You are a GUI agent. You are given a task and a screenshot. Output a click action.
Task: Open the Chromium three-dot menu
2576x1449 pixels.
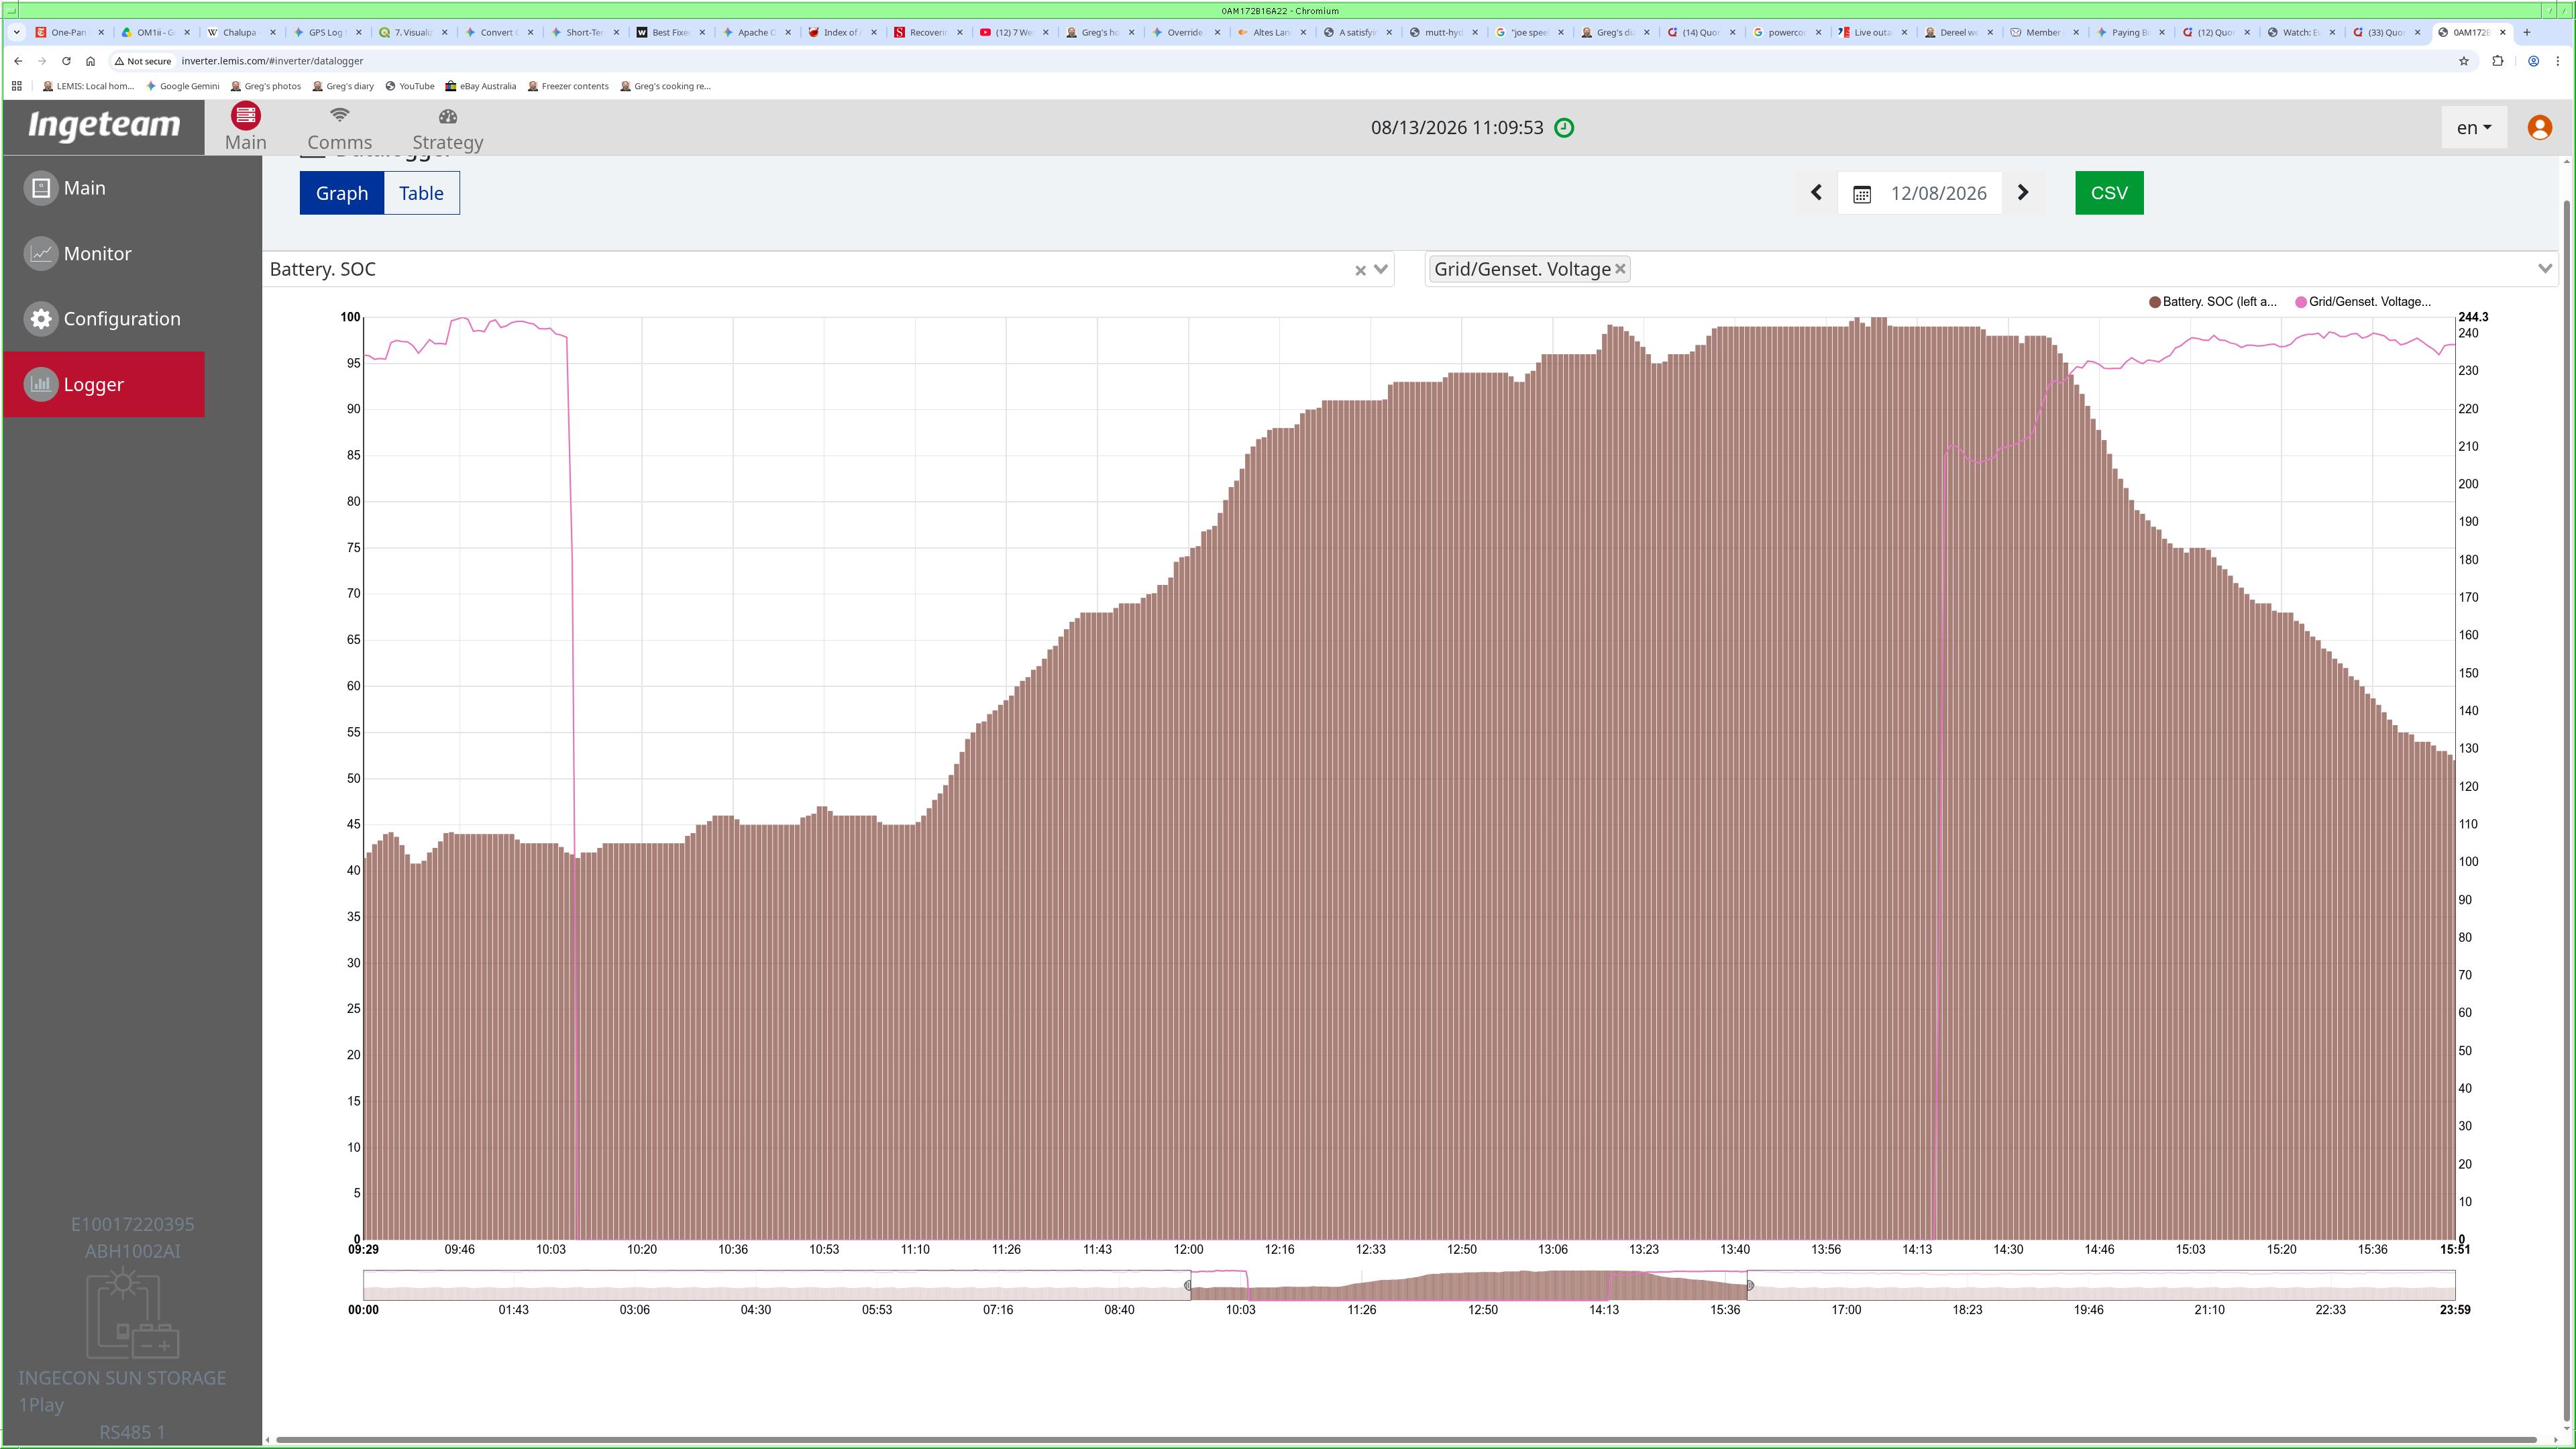[2558, 61]
